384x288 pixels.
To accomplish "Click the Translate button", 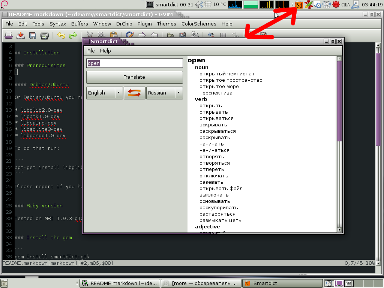I will point(135,77).
